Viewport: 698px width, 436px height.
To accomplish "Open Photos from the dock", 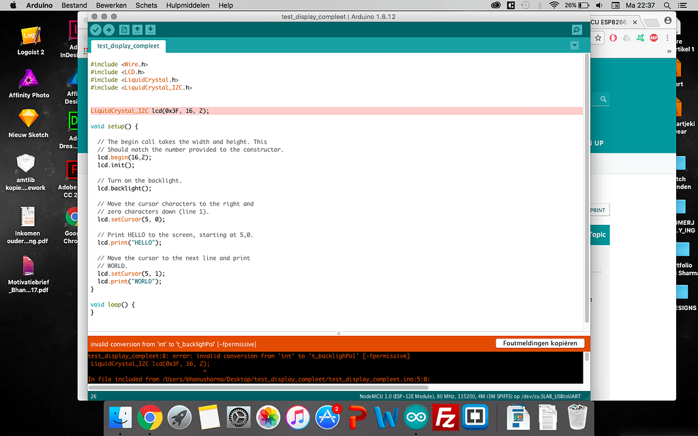I will point(268,418).
